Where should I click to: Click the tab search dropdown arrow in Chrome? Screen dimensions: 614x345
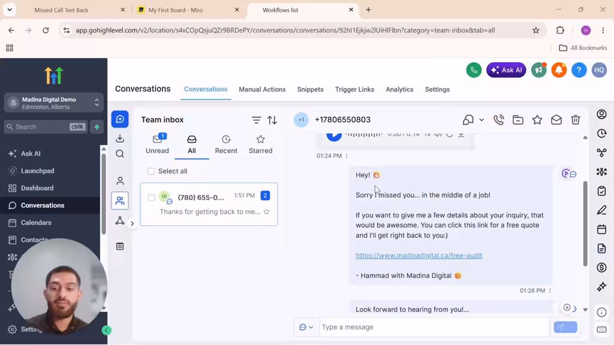[10, 10]
